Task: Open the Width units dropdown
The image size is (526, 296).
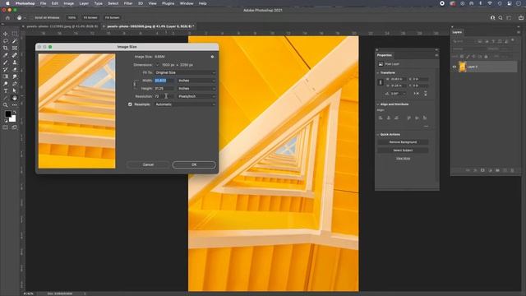Action: 196,81
